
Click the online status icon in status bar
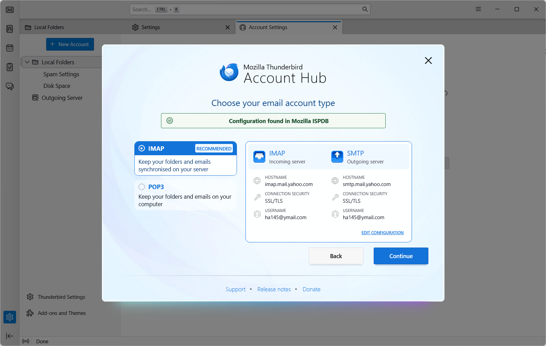(26, 341)
